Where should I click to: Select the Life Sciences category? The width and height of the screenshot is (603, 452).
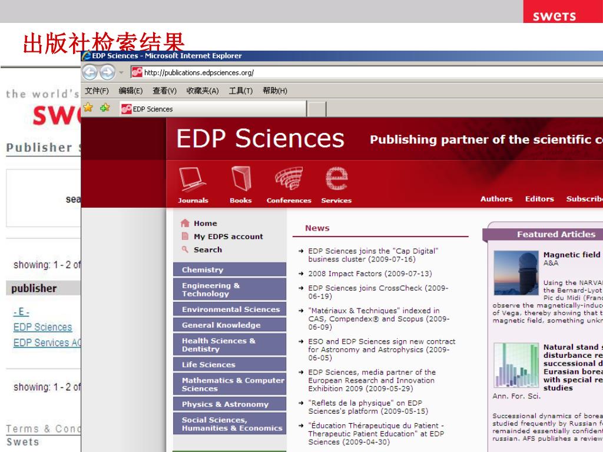coord(230,364)
